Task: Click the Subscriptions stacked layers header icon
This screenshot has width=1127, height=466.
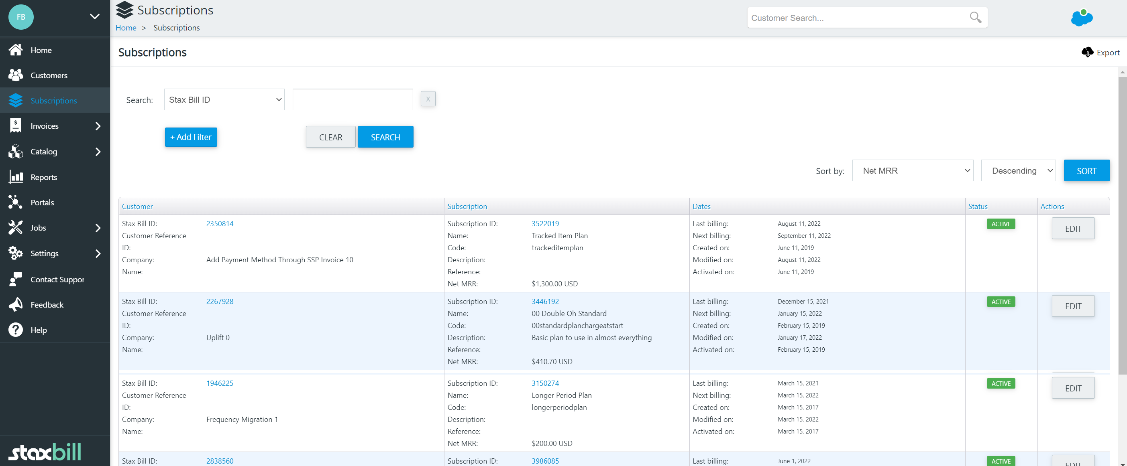Action: [125, 10]
